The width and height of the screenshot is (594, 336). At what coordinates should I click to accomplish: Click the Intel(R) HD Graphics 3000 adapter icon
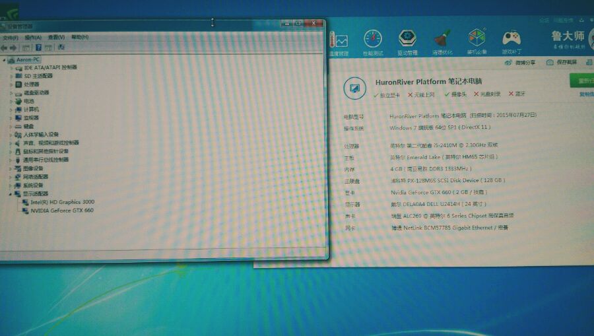(x=25, y=203)
